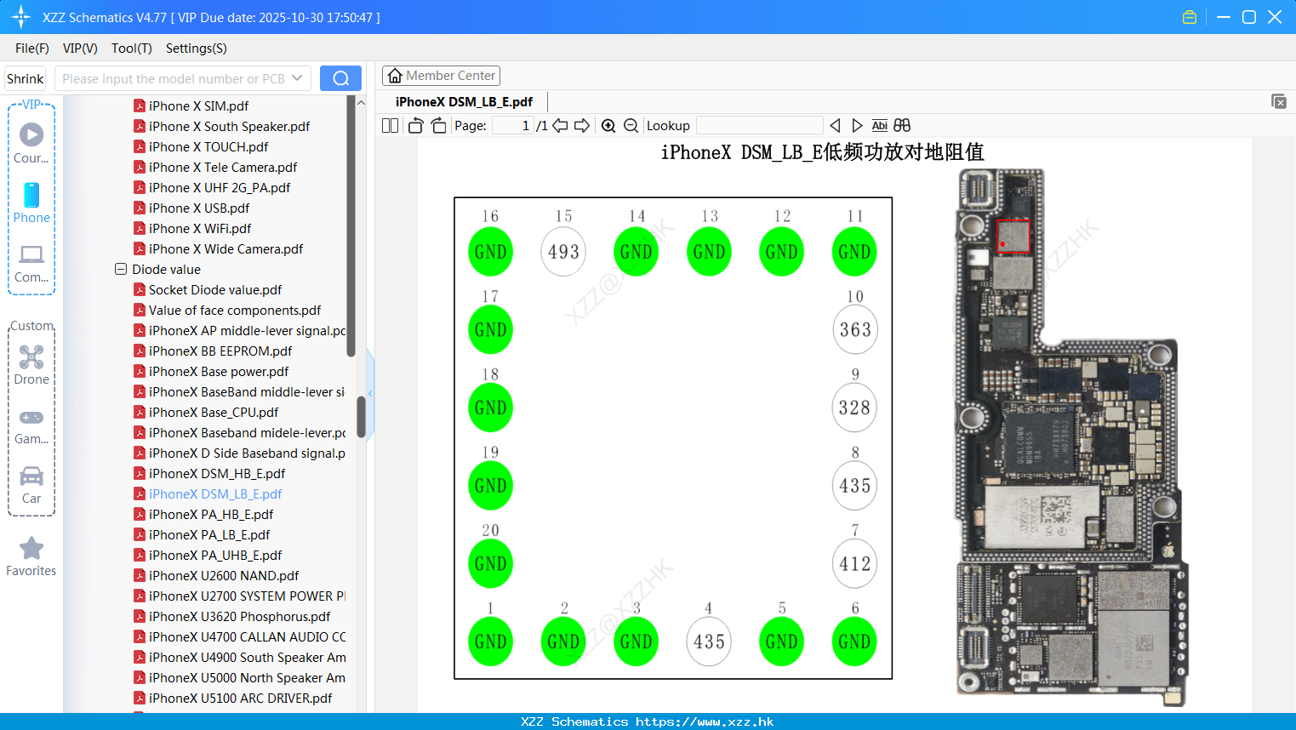
Task: Open the Courses sidebar icon
Action: pyautogui.click(x=31, y=144)
